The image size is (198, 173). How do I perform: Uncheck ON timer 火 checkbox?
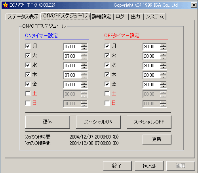pyautogui.click(x=28, y=55)
